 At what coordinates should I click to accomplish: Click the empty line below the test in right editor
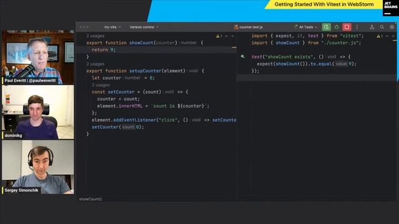[316, 78]
